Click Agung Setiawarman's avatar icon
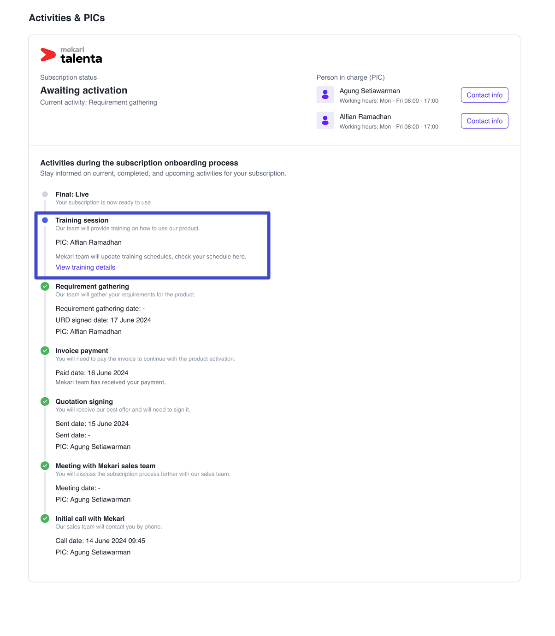This screenshot has width=555, height=636. (325, 94)
